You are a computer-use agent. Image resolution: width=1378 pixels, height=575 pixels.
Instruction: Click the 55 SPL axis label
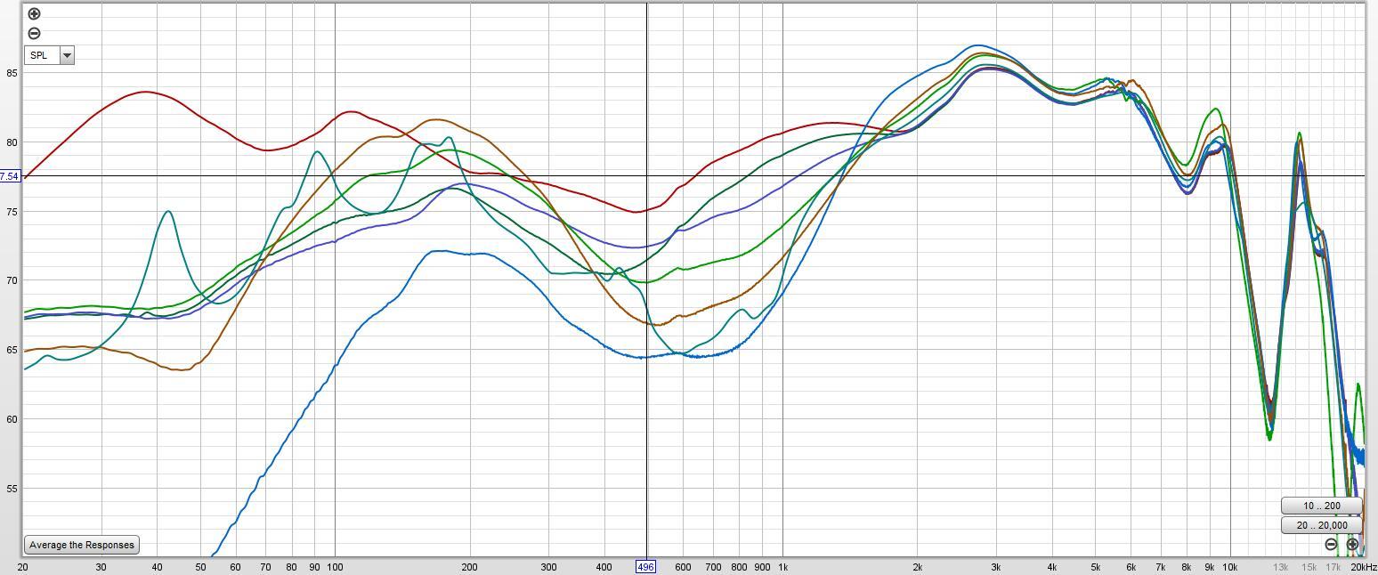(x=12, y=489)
